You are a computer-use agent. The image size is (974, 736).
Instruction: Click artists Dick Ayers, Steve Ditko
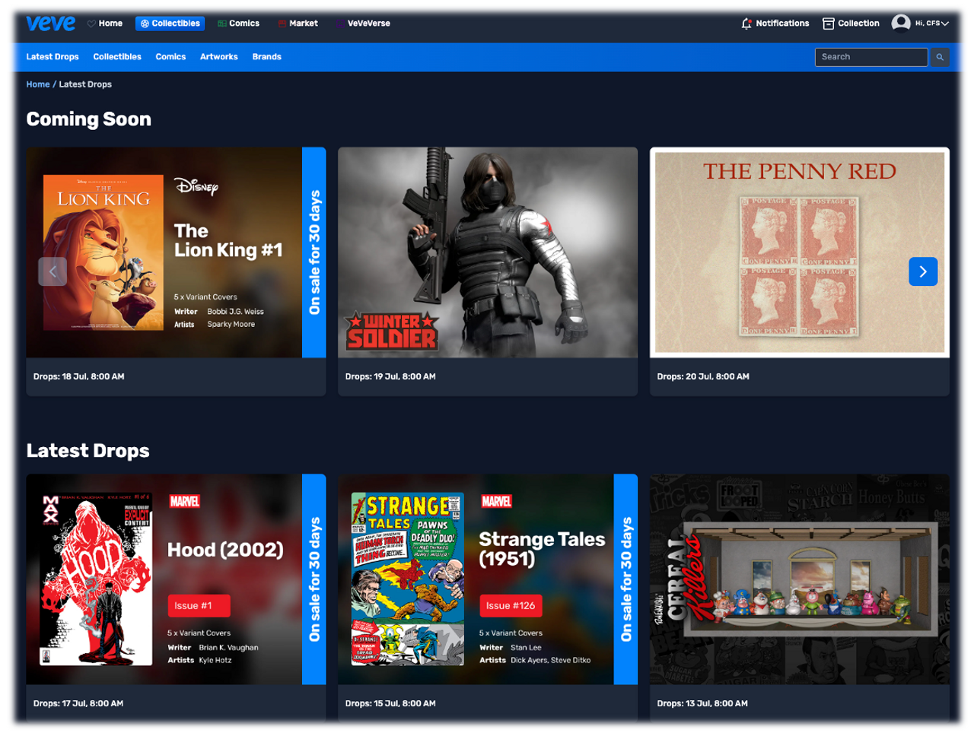point(550,660)
